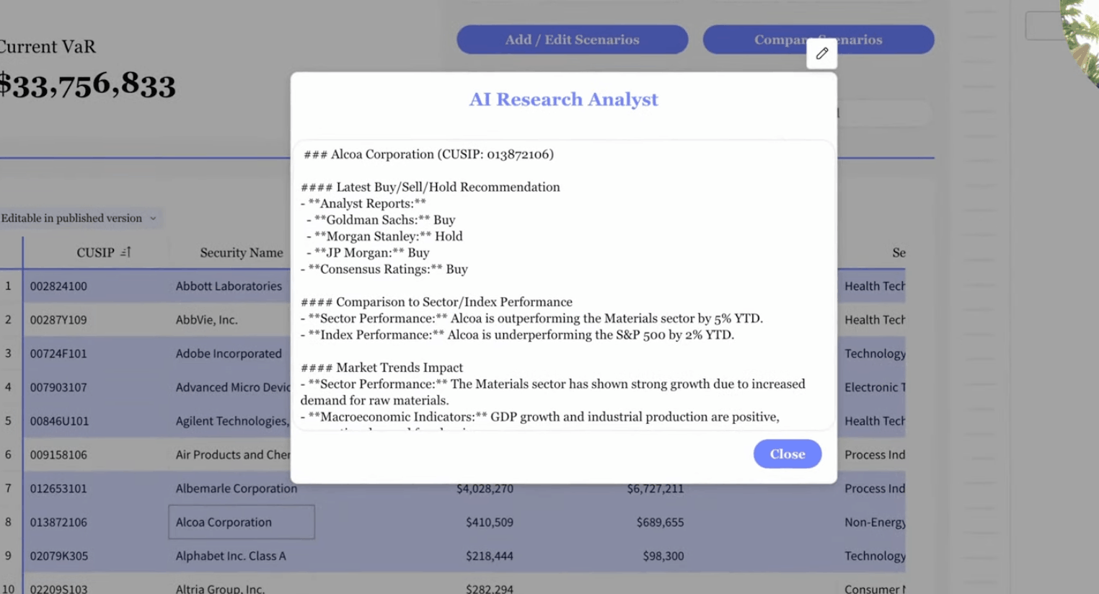Click AbbVie, Inc. security name
This screenshot has width=1099, height=594.
pyautogui.click(x=206, y=320)
